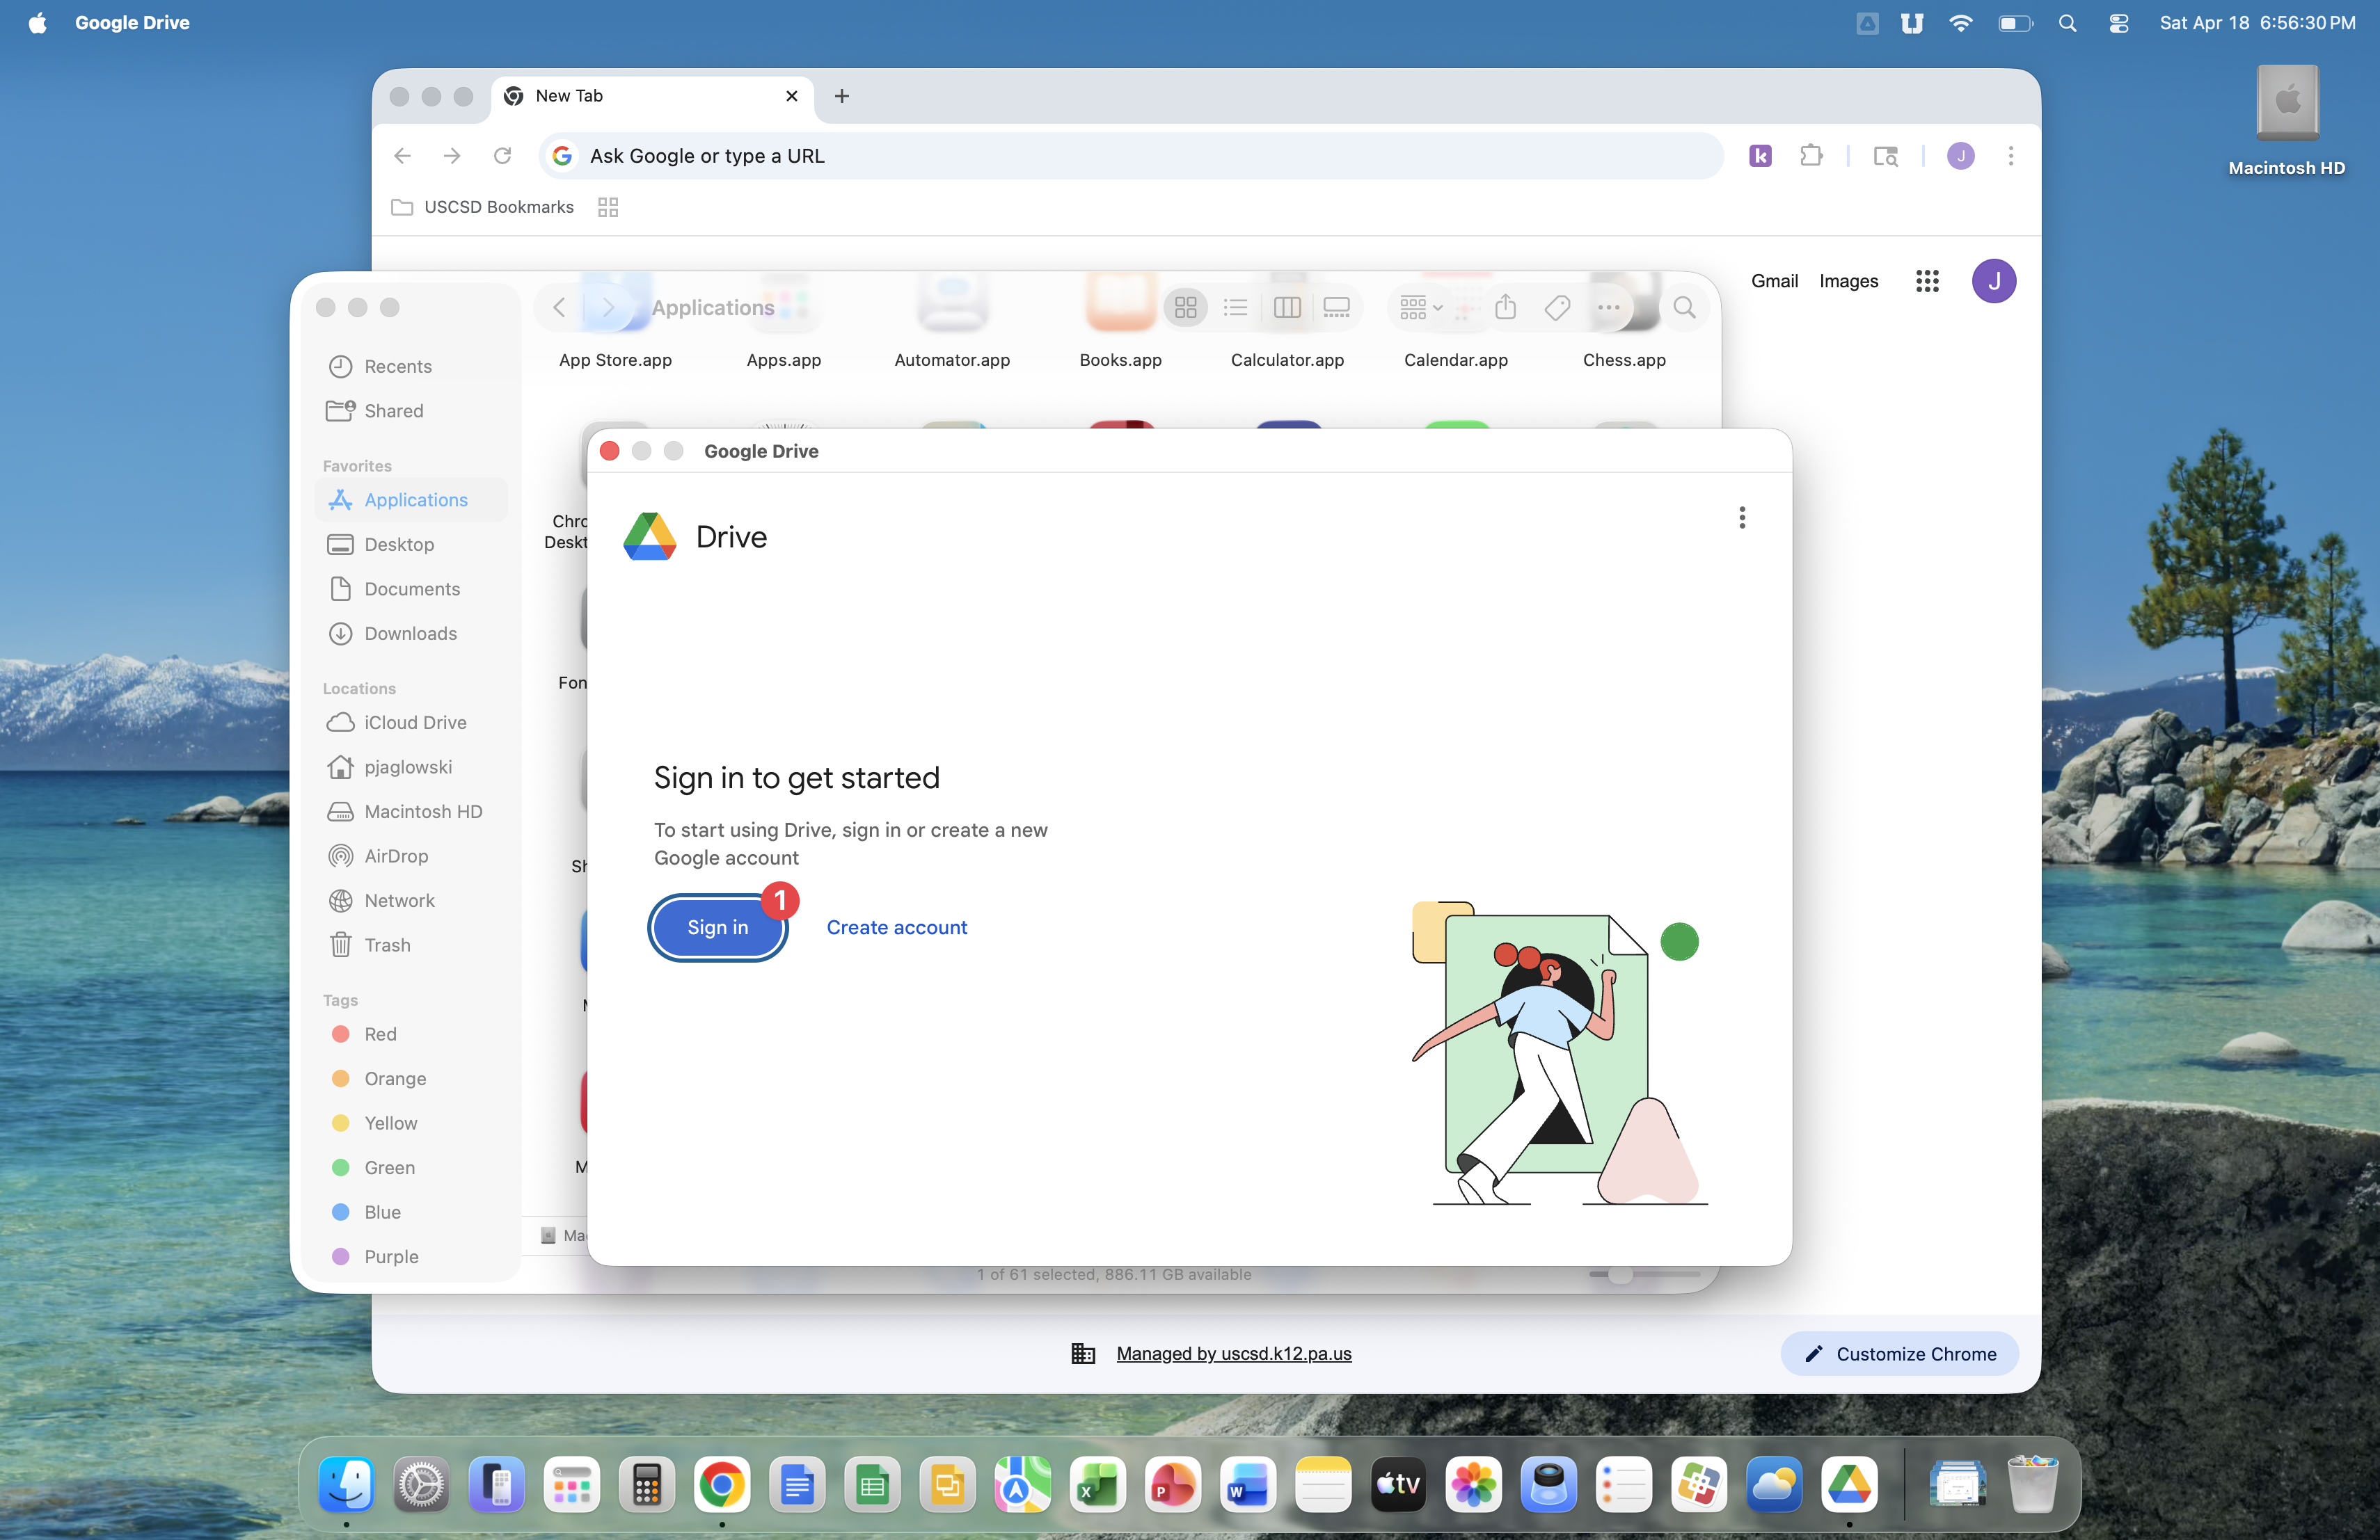Open Chrome extensions puzzle icon
Screen dimensions: 2380x1540
pyautogui.click(x=1811, y=156)
